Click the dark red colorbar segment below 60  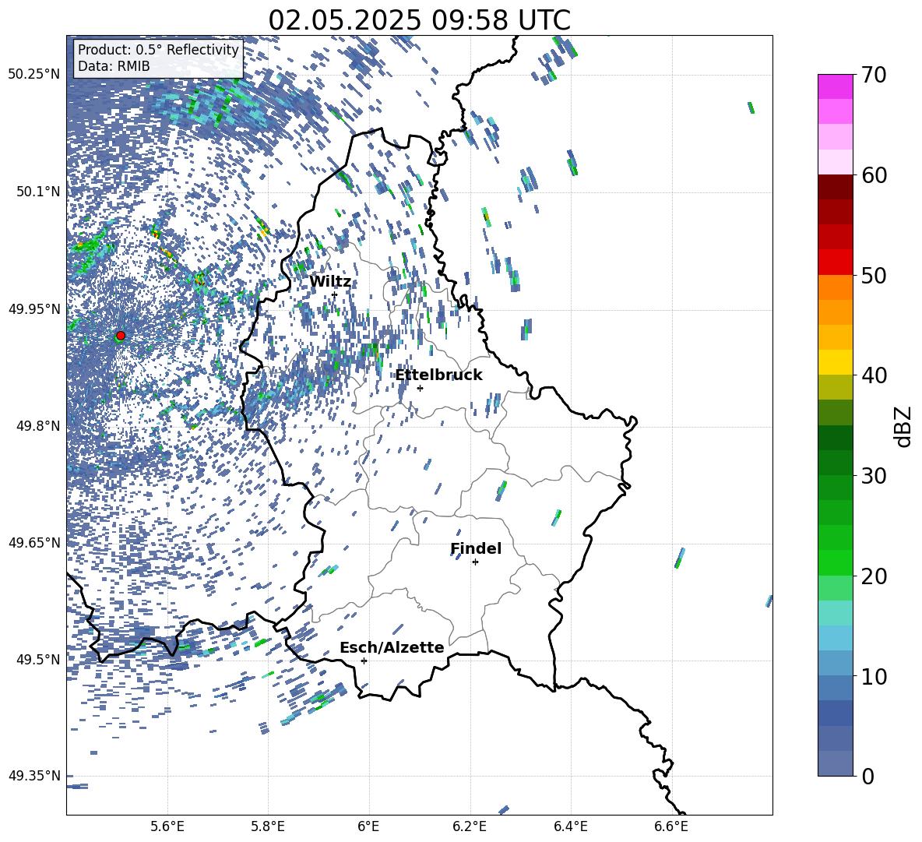coord(835,187)
